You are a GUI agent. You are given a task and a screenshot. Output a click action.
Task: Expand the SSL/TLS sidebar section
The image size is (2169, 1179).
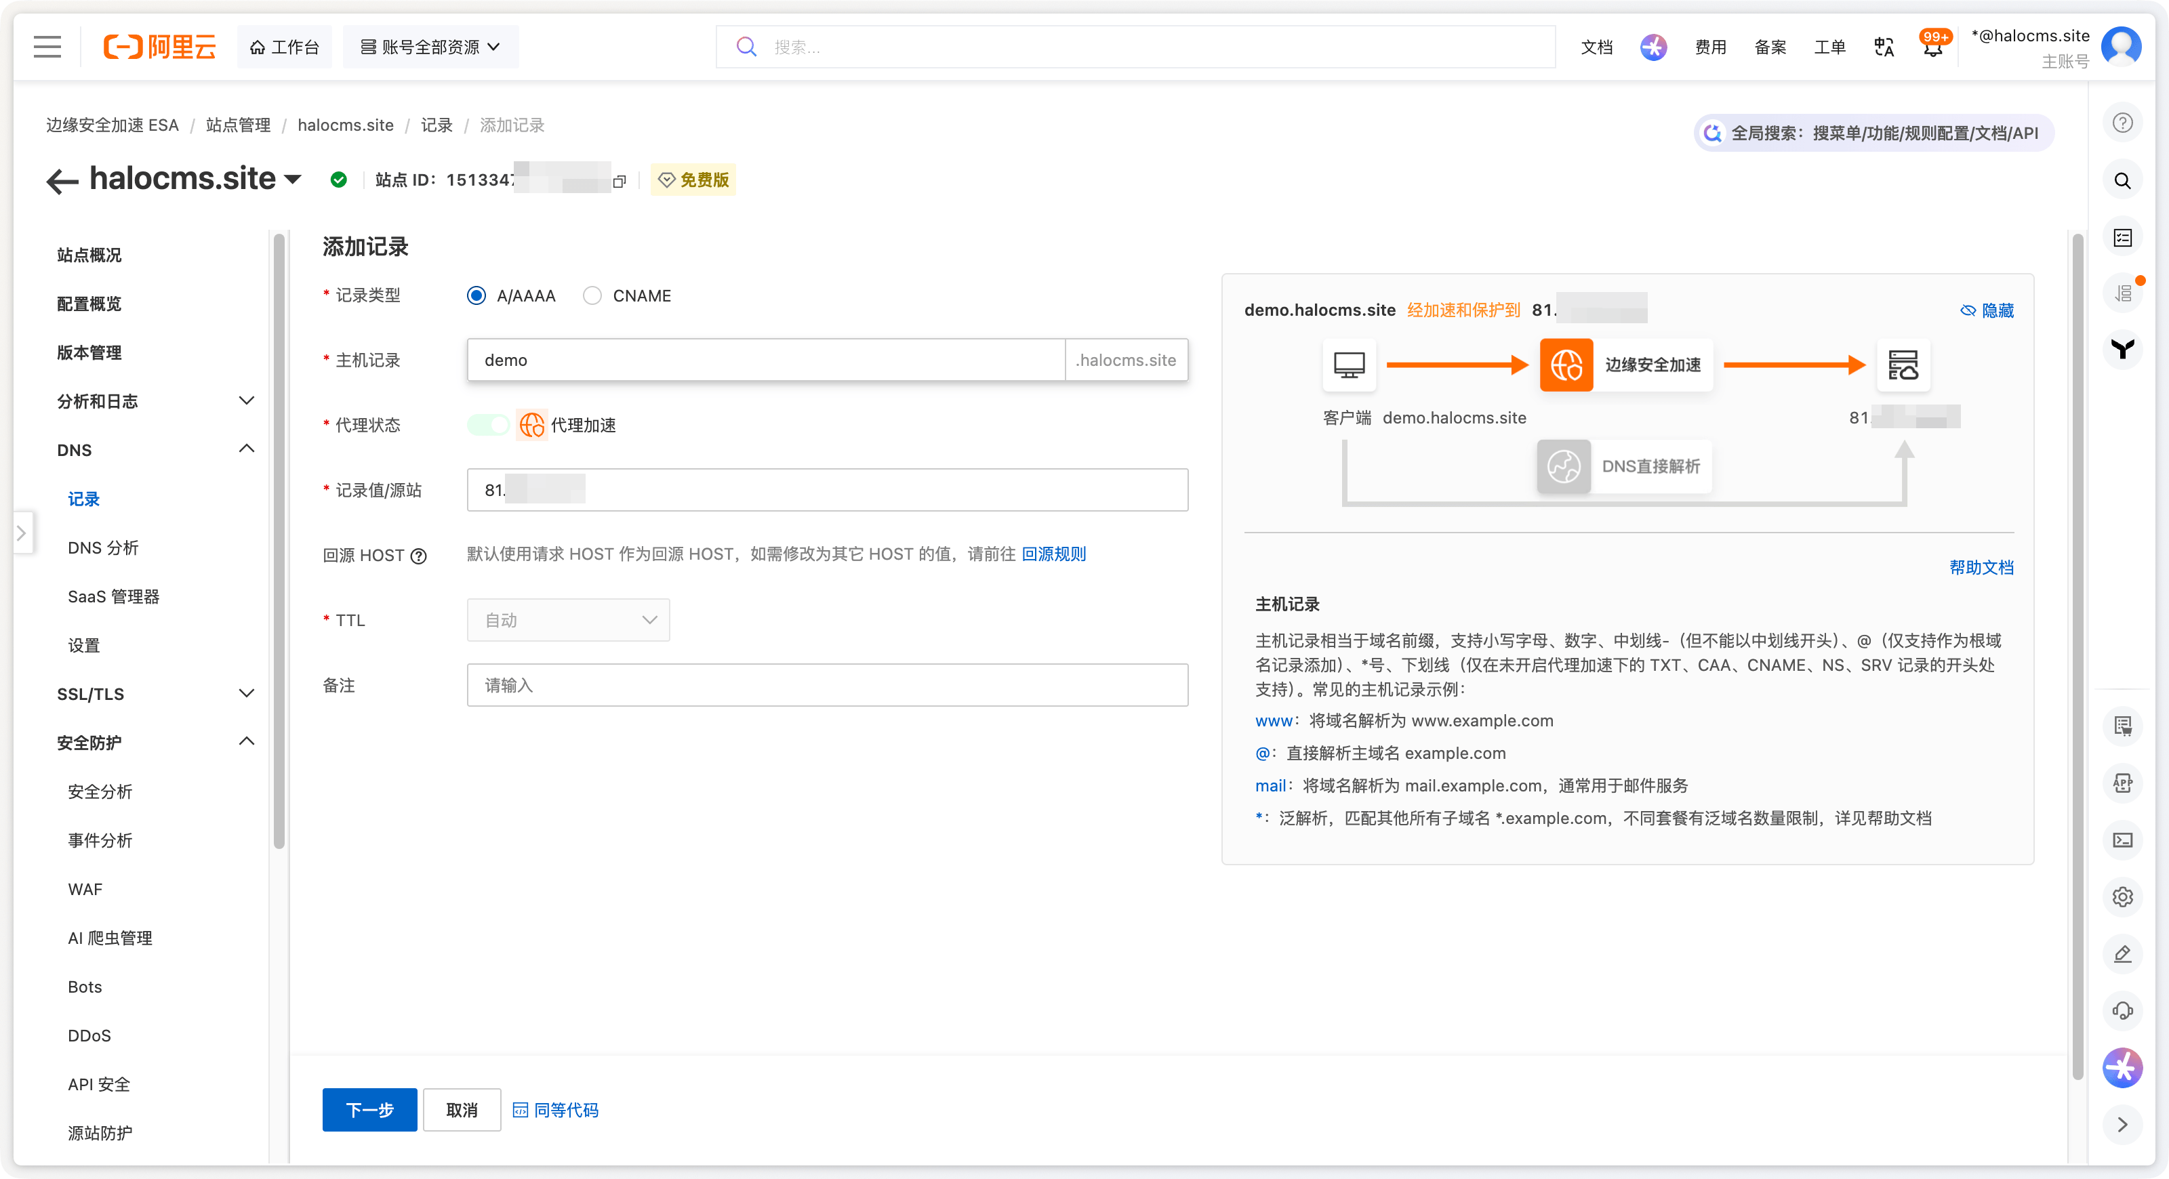pyautogui.click(x=155, y=695)
